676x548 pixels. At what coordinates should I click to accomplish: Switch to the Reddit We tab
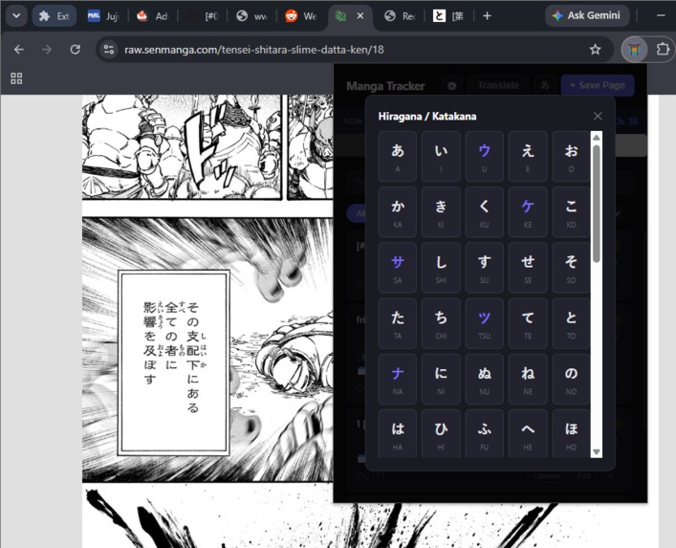(x=301, y=16)
